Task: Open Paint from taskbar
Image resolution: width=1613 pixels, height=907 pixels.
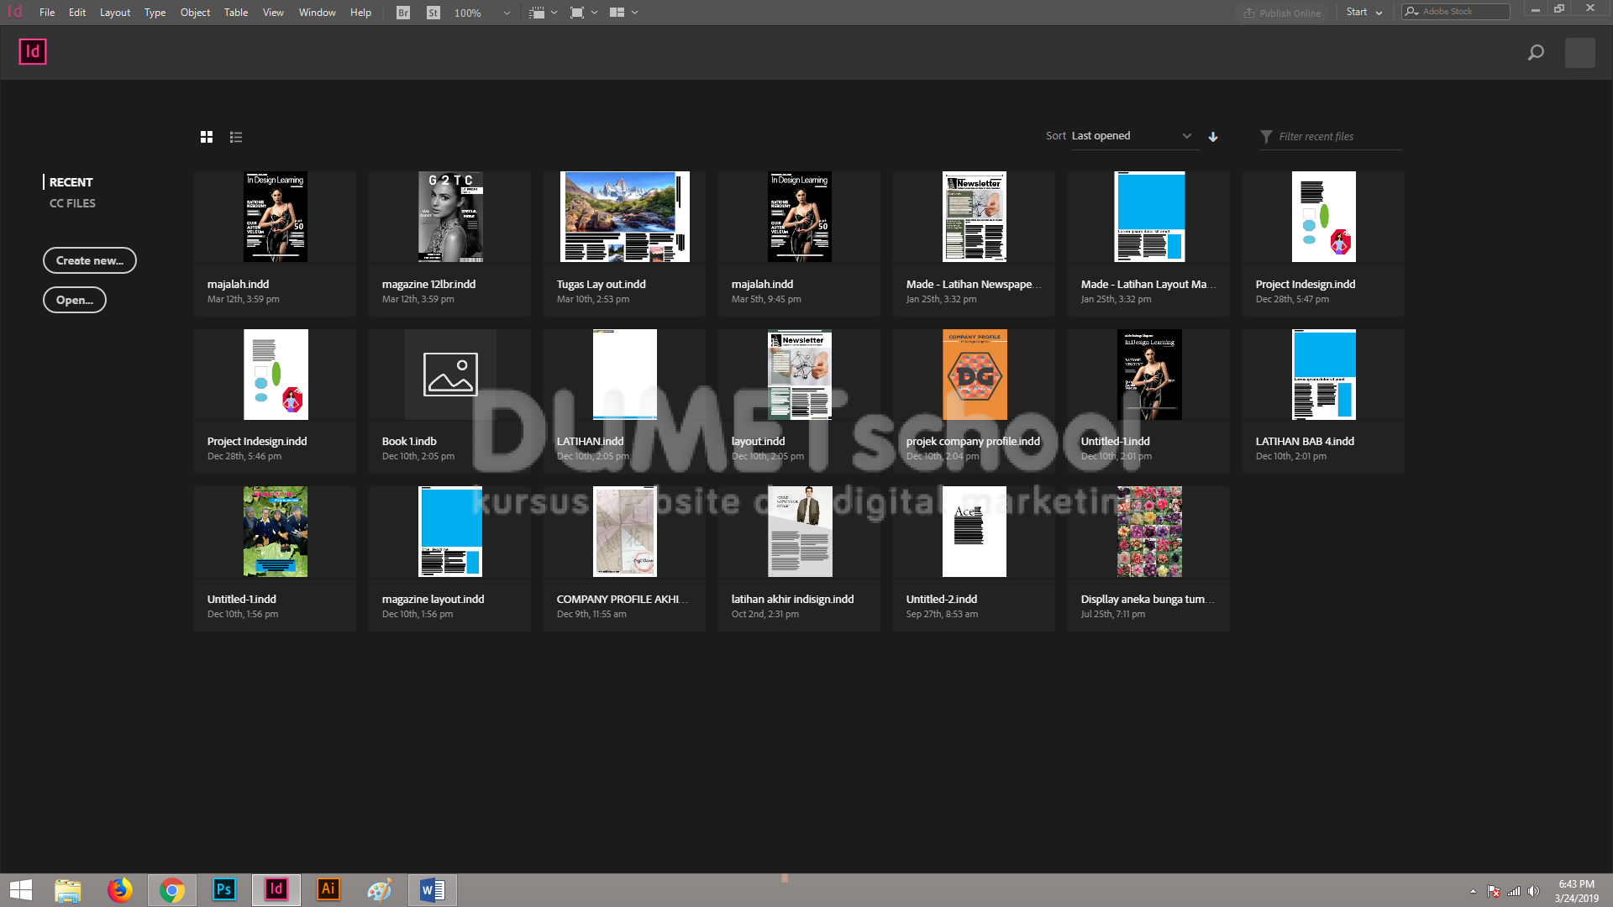Action: (381, 890)
